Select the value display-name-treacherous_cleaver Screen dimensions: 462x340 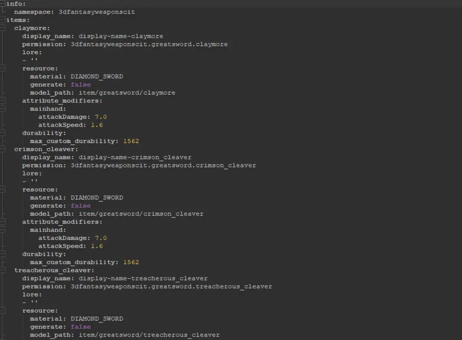point(143,278)
